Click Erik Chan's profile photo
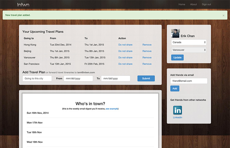 pyautogui.click(x=175, y=34)
